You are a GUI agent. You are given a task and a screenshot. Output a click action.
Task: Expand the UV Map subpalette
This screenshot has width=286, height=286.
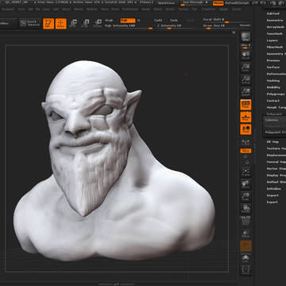coord(272,142)
